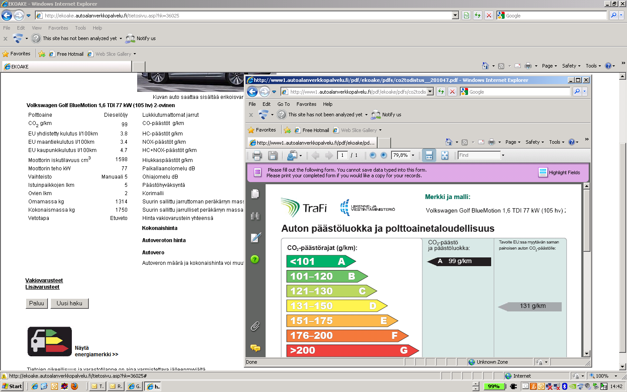627x392 pixels.
Task: Open compatibility view icon in main address bar
Action: [x=466, y=15]
